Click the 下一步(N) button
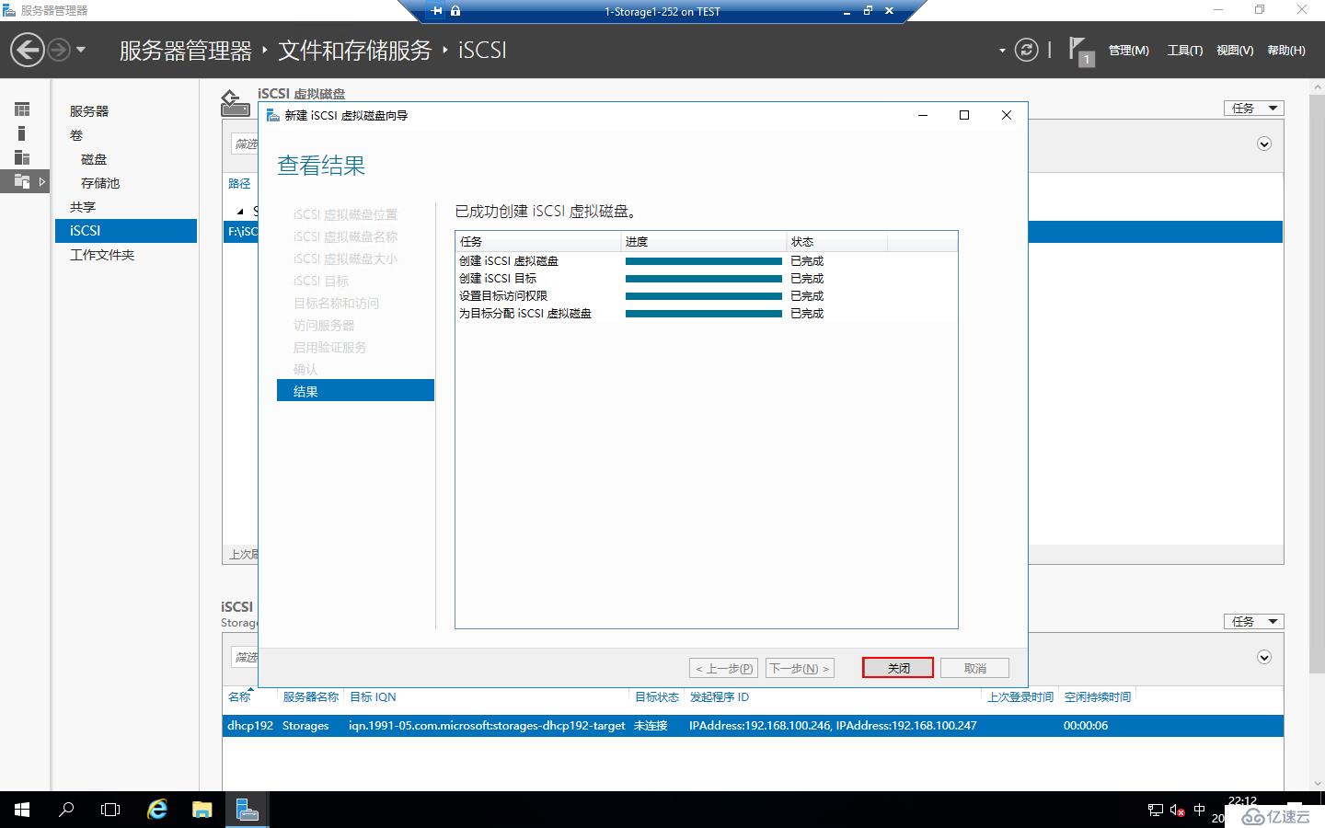This screenshot has height=828, width=1325. point(800,668)
